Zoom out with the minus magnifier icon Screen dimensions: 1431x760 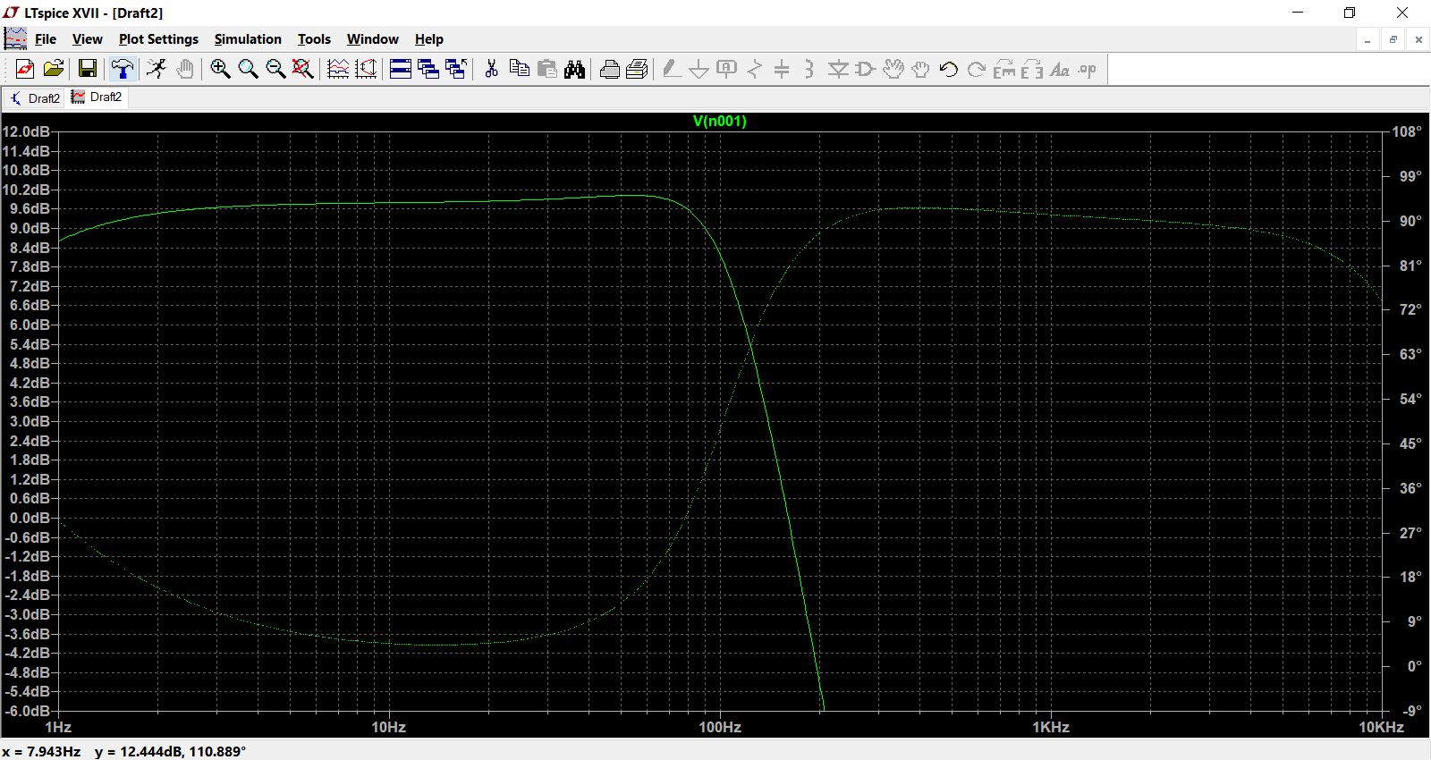click(275, 69)
